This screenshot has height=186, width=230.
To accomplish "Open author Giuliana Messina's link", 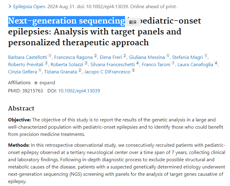I will tap(147, 57).
